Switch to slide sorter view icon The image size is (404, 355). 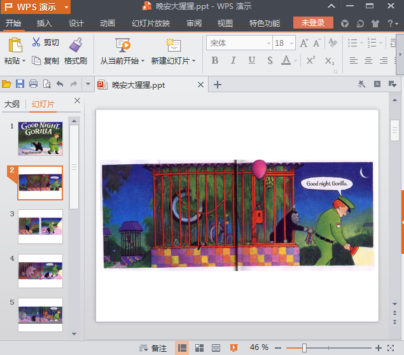[199, 348]
